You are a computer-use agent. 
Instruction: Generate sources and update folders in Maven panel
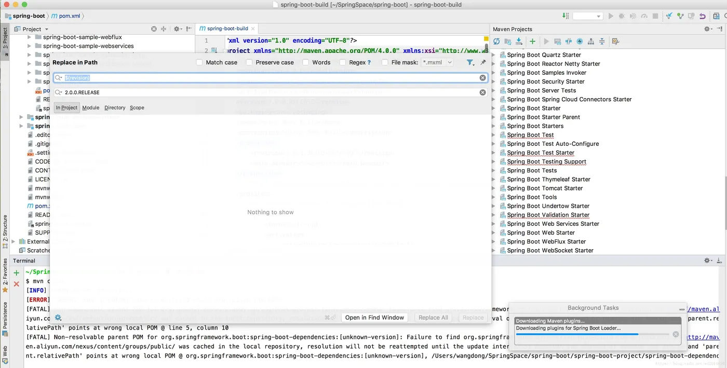pyautogui.click(x=508, y=41)
